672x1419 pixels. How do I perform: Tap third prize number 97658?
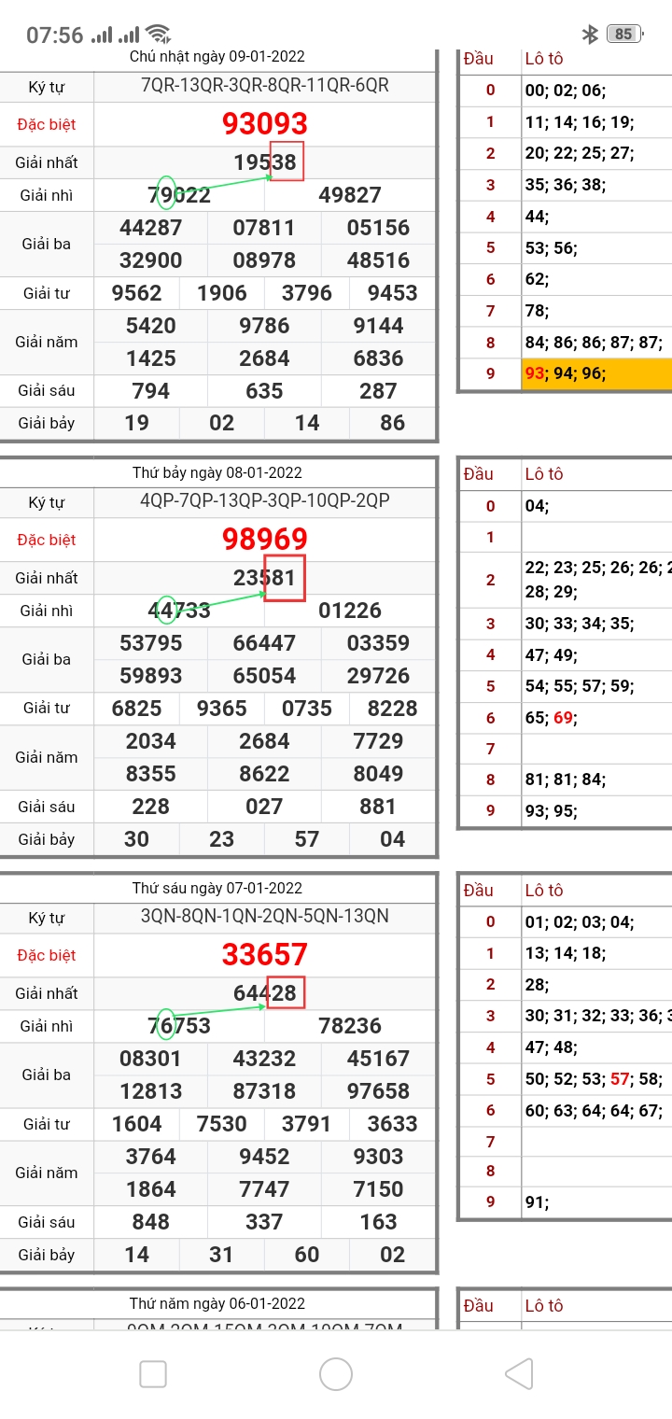click(378, 1091)
